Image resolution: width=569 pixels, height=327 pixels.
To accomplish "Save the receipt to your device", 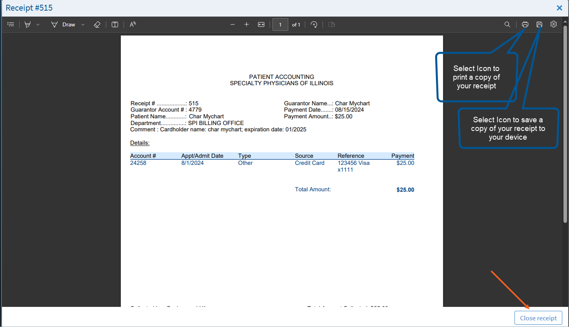I will coord(539,24).
